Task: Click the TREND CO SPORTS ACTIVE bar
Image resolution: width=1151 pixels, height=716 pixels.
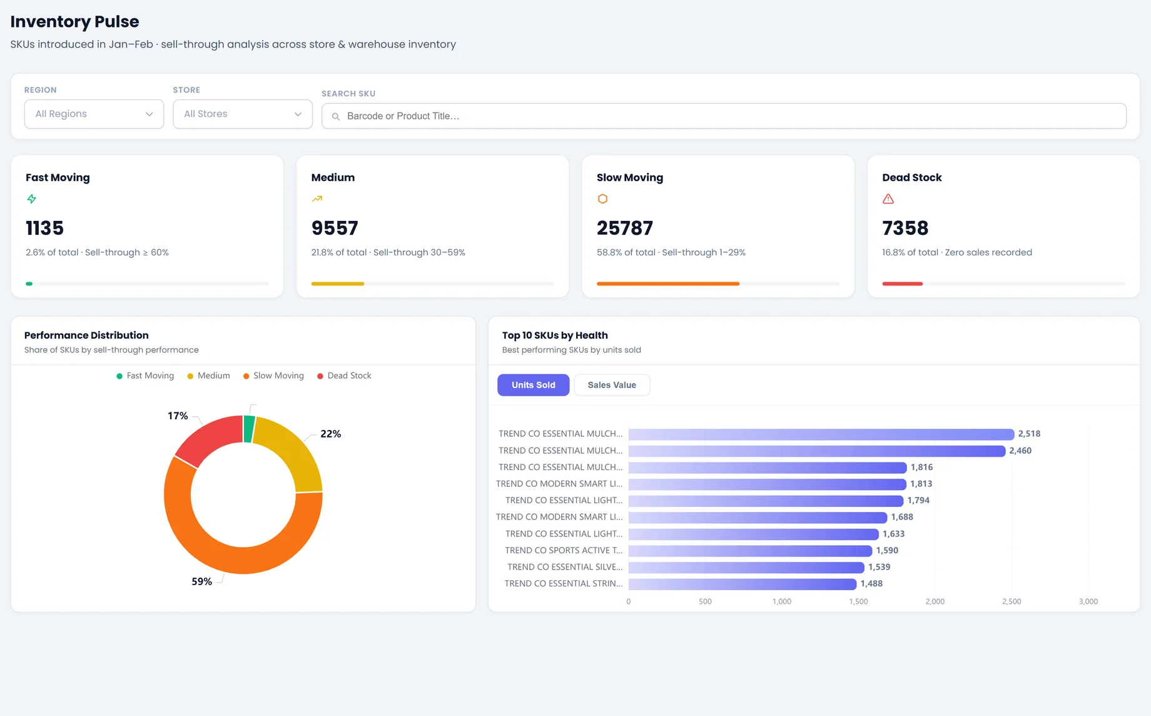Action: click(x=750, y=551)
